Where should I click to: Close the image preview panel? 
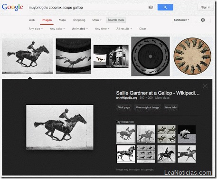(x=205, y=86)
